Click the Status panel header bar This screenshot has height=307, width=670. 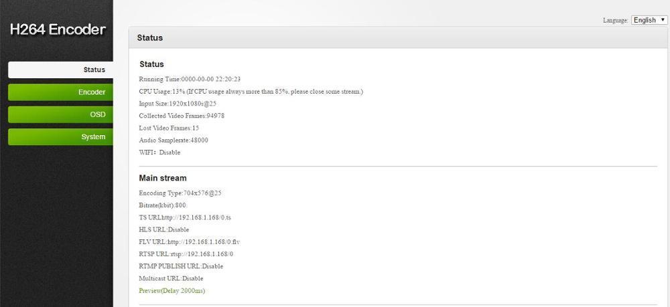(x=399, y=37)
